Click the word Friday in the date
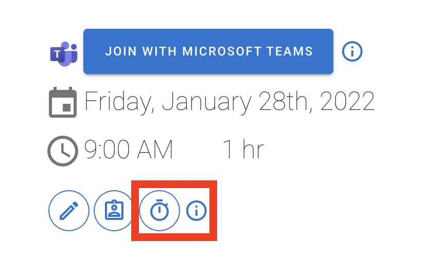 [x=118, y=102]
